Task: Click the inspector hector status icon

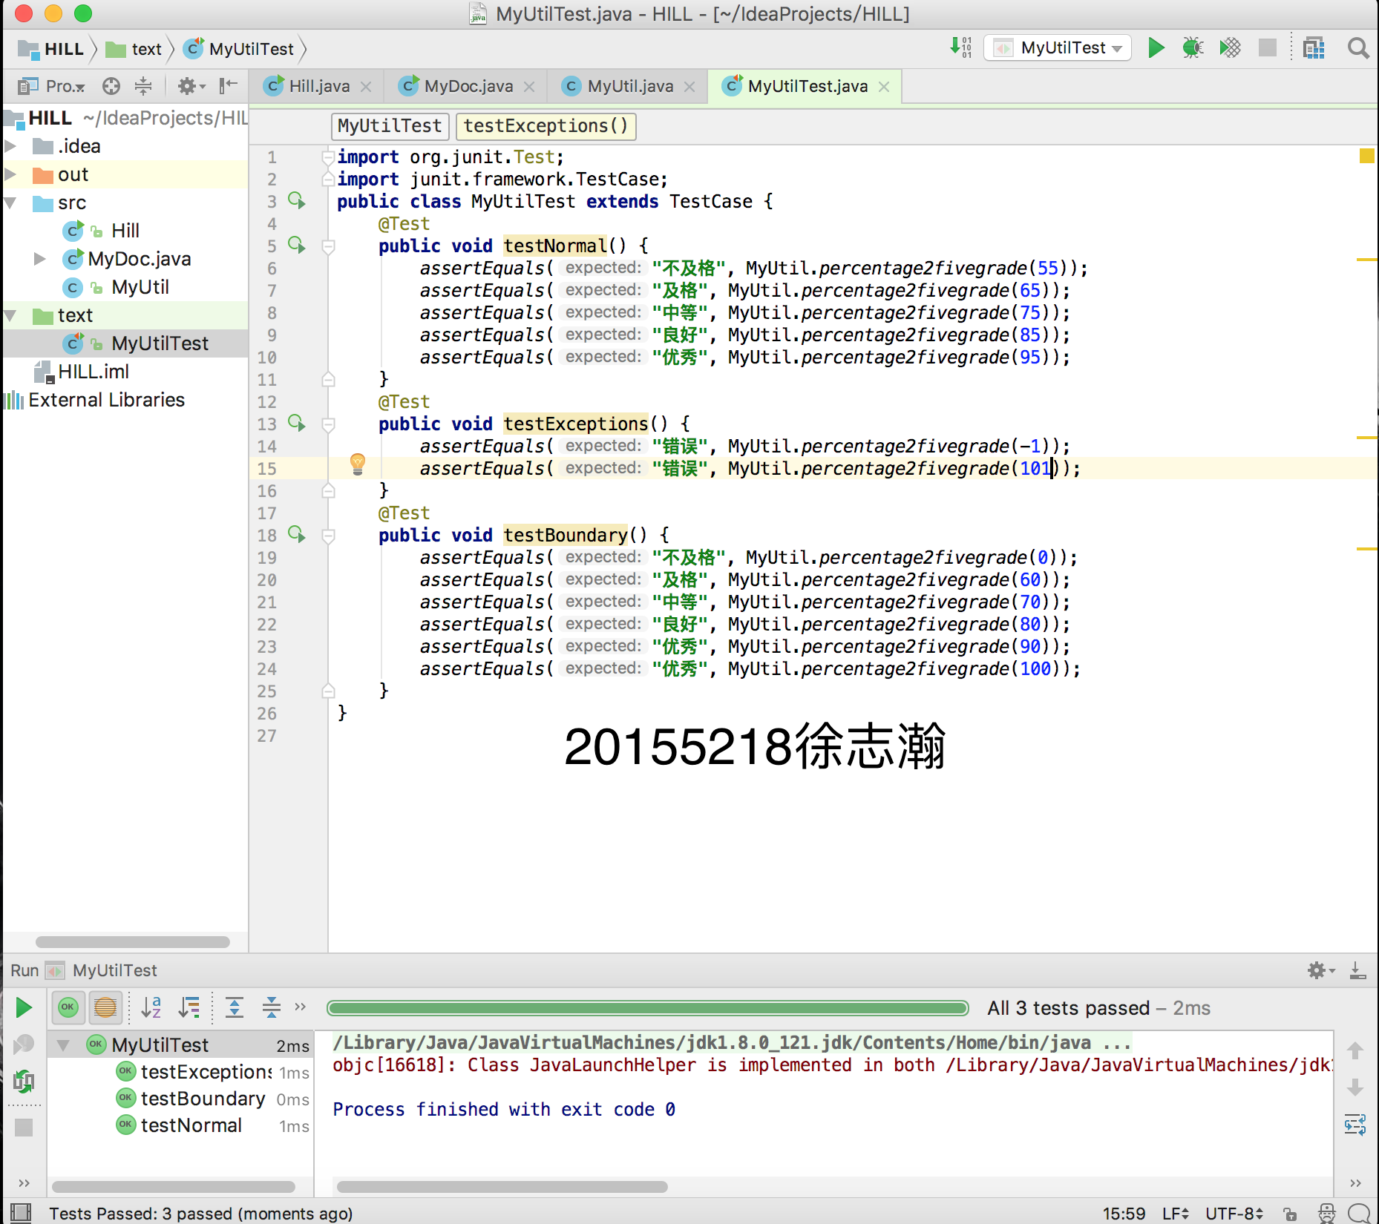Action: (x=1326, y=1214)
